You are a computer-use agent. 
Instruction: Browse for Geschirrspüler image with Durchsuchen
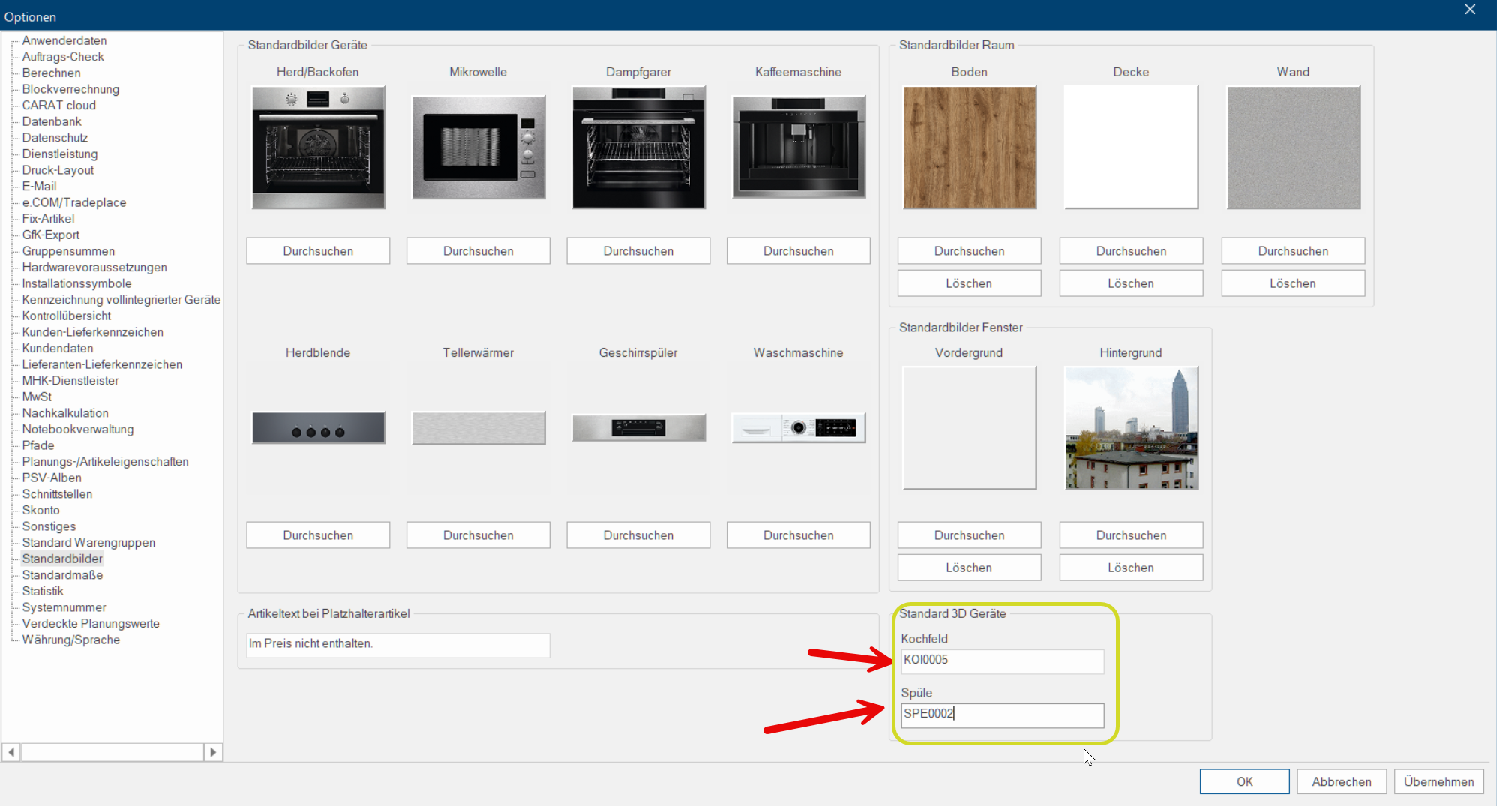pyautogui.click(x=638, y=535)
